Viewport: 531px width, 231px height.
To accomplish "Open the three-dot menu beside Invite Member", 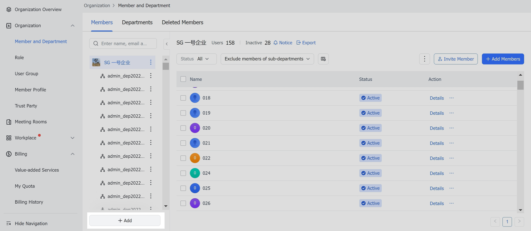I will [x=424, y=59].
